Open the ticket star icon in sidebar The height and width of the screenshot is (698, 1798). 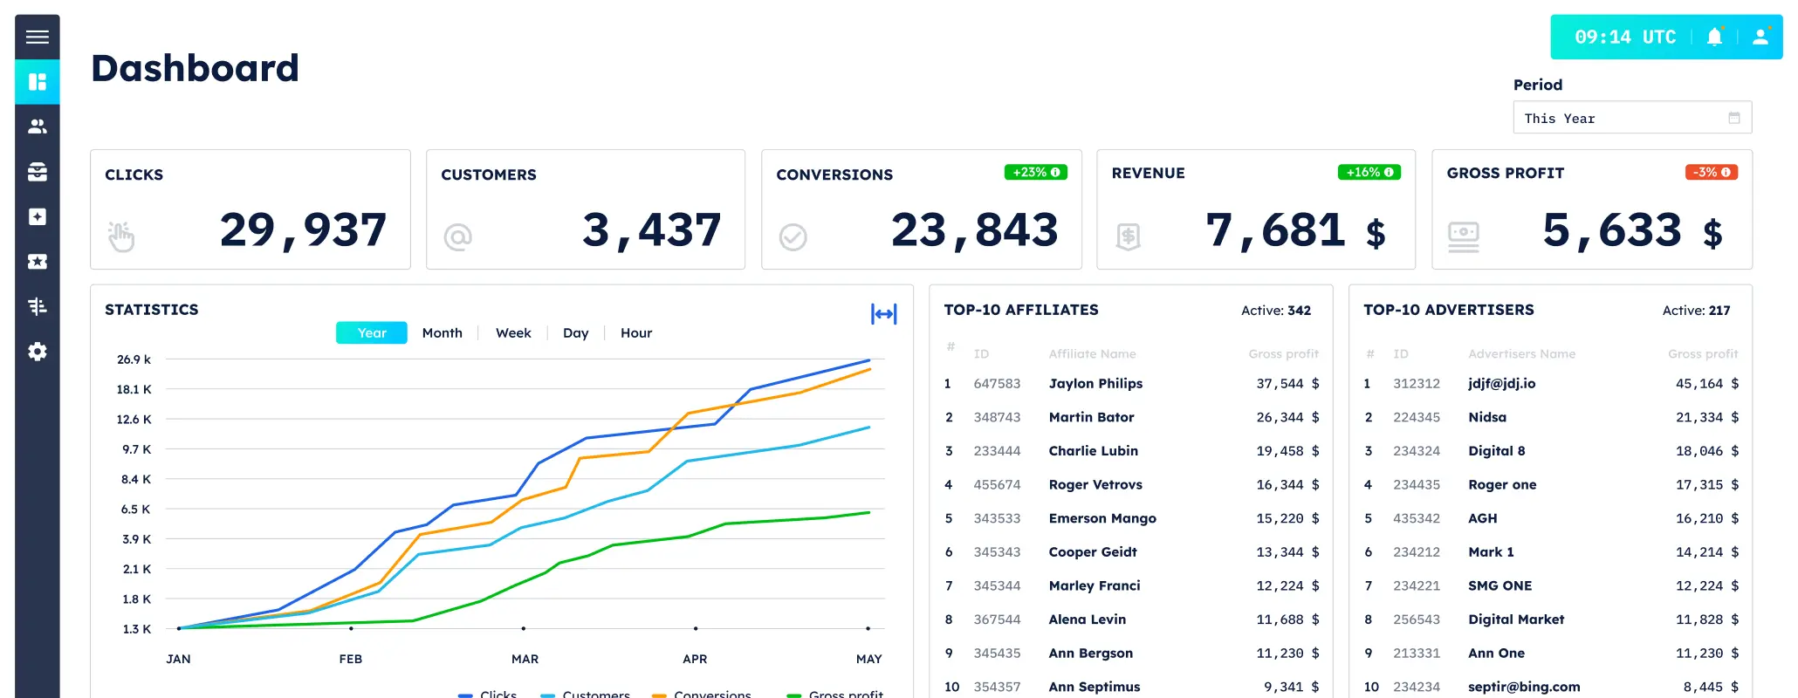[x=37, y=262]
